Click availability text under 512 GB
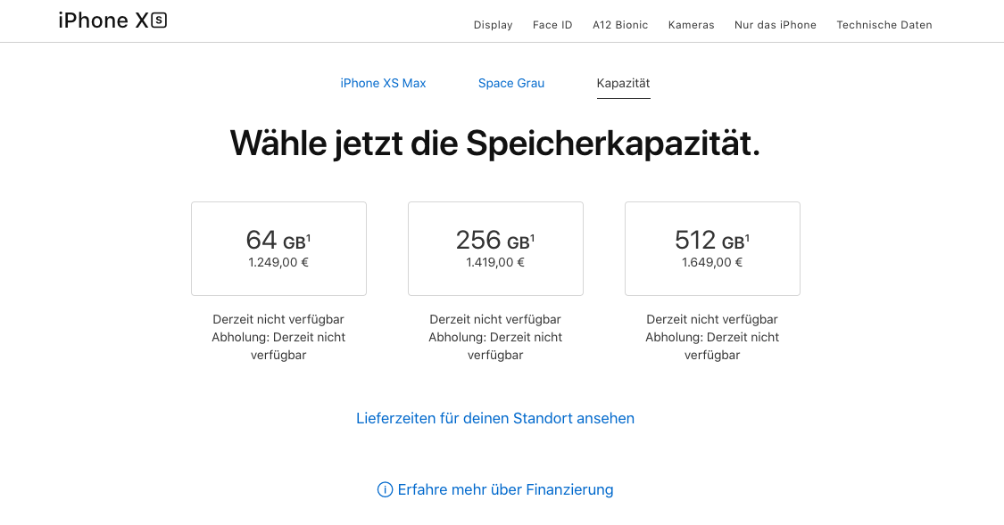The width and height of the screenshot is (1004, 525). 712,337
